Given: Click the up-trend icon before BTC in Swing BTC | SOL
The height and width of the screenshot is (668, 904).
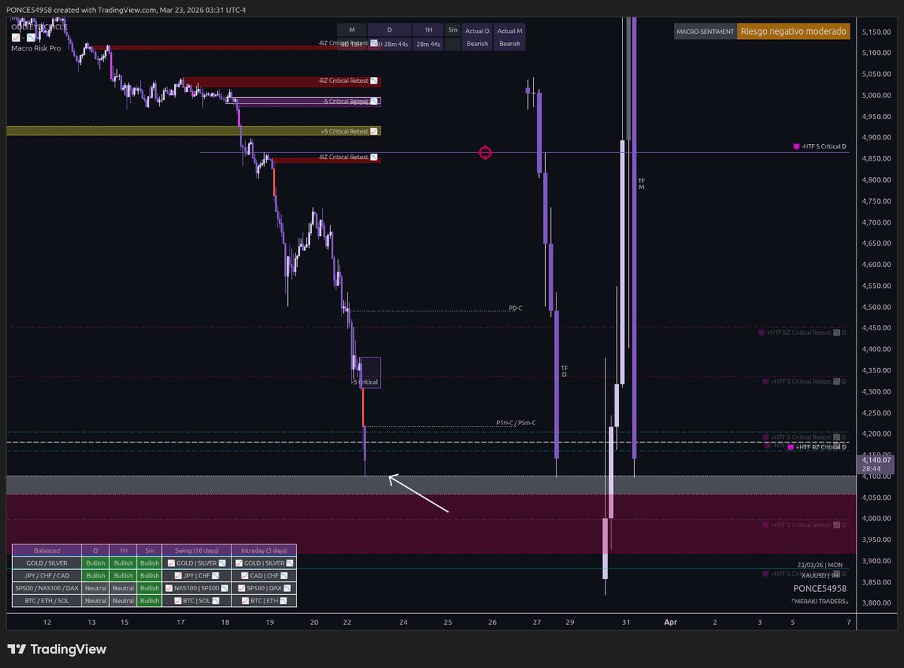Looking at the screenshot, I should pyautogui.click(x=178, y=601).
